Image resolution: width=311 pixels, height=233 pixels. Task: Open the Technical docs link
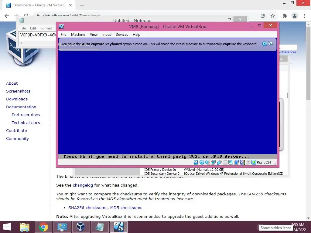tap(26, 123)
